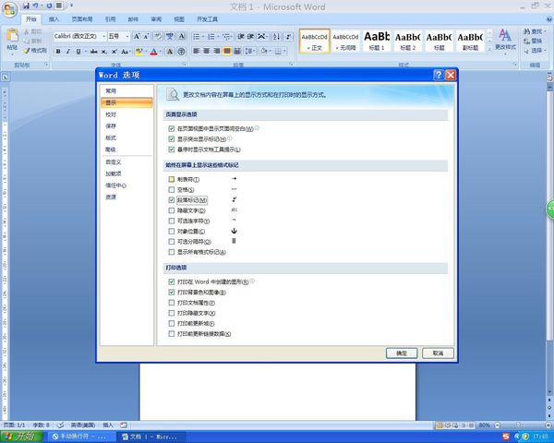Click the Office Button logo
This screenshot has width=554, height=443.
click(x=10, y=9)
